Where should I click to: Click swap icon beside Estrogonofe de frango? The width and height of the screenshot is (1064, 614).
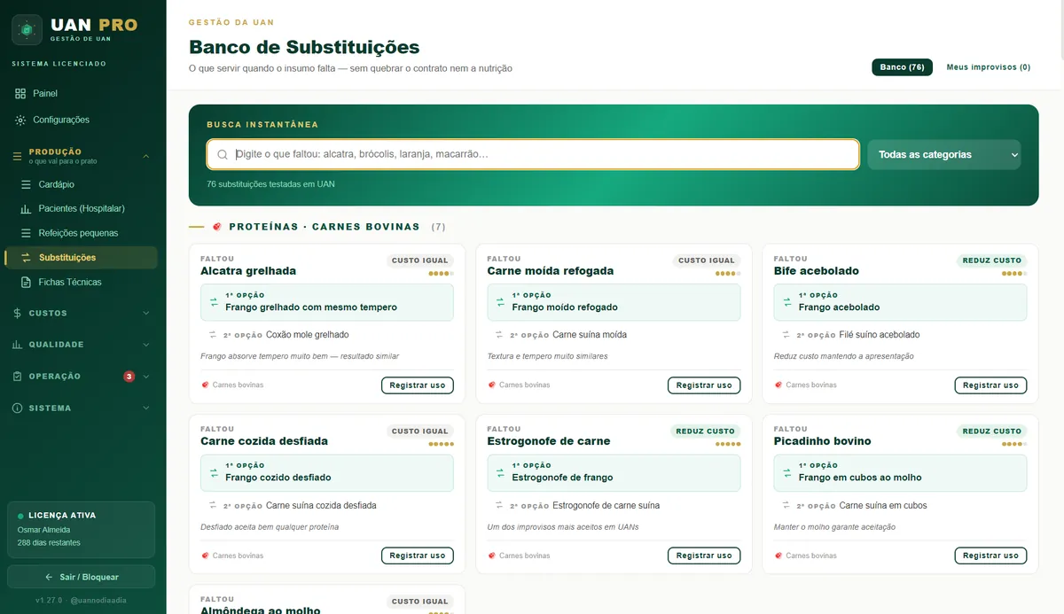click(500, 472)
